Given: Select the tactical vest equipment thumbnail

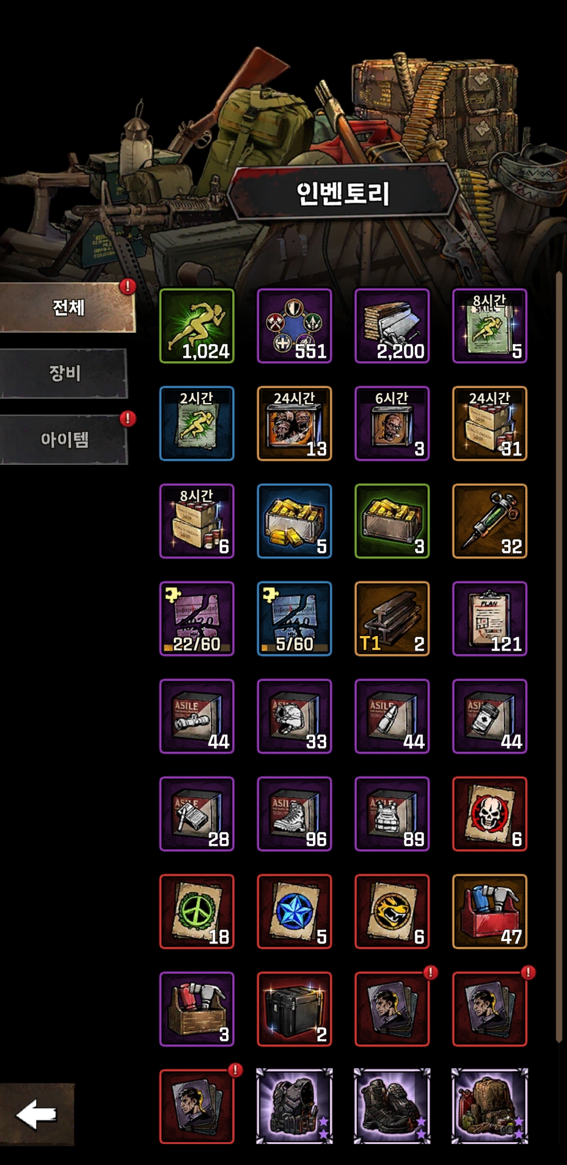Looking at the screenshot, I should pyautogui.click(x=295, y=1106).
